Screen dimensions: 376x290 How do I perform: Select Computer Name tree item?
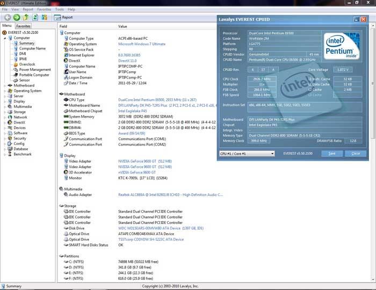[x=32, y=48]
